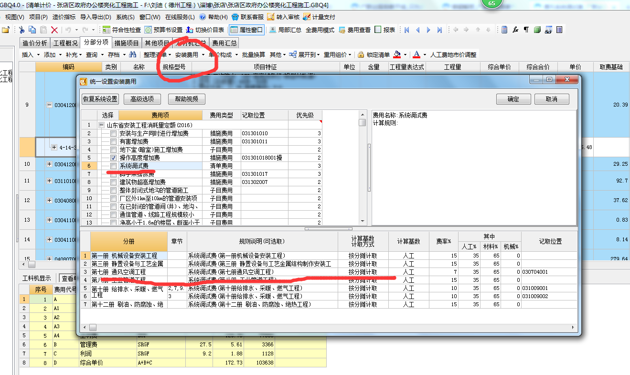Go to next record blue arrow
This screenshot has height=375, width=630.
(x=428, y=30)
